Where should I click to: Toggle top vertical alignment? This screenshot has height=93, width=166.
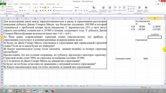tap(40, 7)
